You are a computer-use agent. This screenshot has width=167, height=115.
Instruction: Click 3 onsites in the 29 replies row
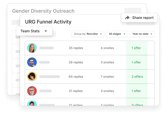point(107,62)
